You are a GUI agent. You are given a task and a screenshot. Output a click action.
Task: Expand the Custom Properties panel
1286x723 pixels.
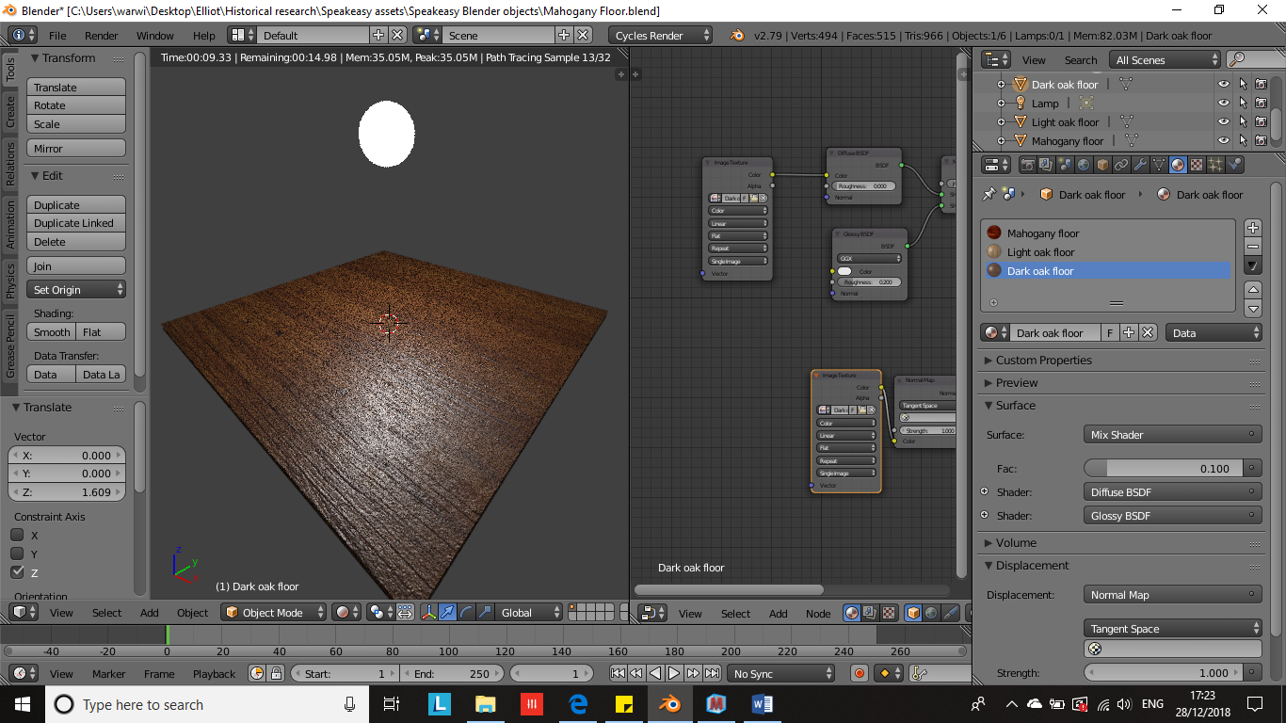click(1043, 360)
